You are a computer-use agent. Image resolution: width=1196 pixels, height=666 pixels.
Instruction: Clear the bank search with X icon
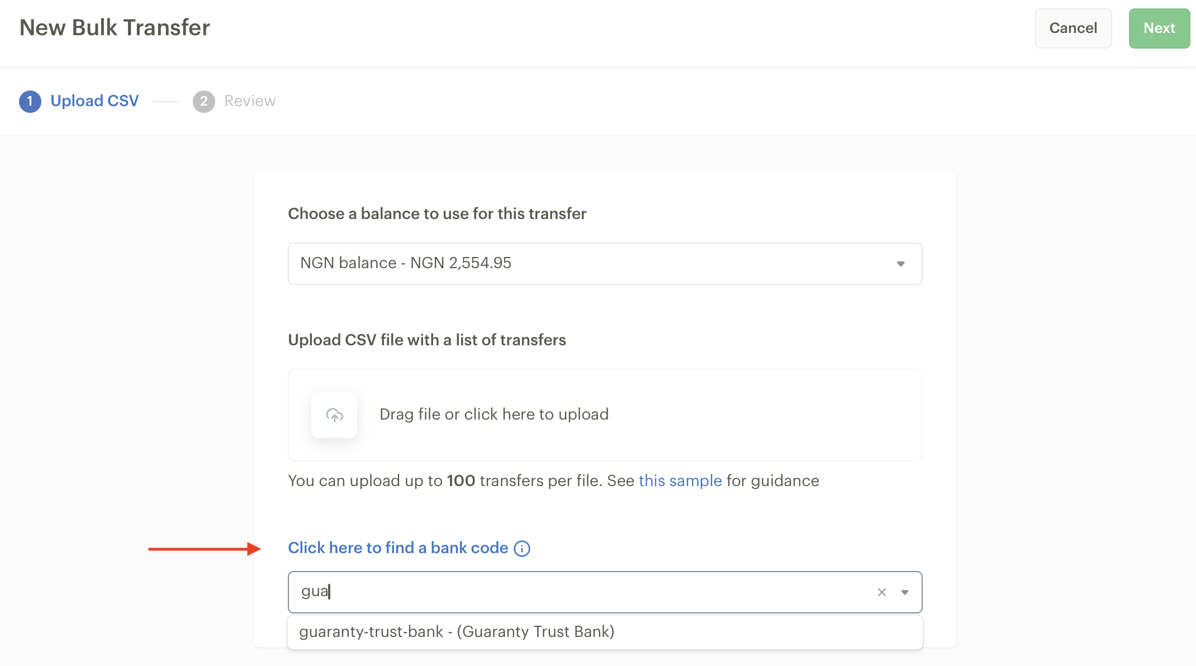[882, 592]
